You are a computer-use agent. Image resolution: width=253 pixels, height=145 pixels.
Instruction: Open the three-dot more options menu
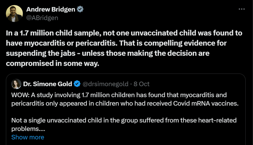tap(241, 9)
